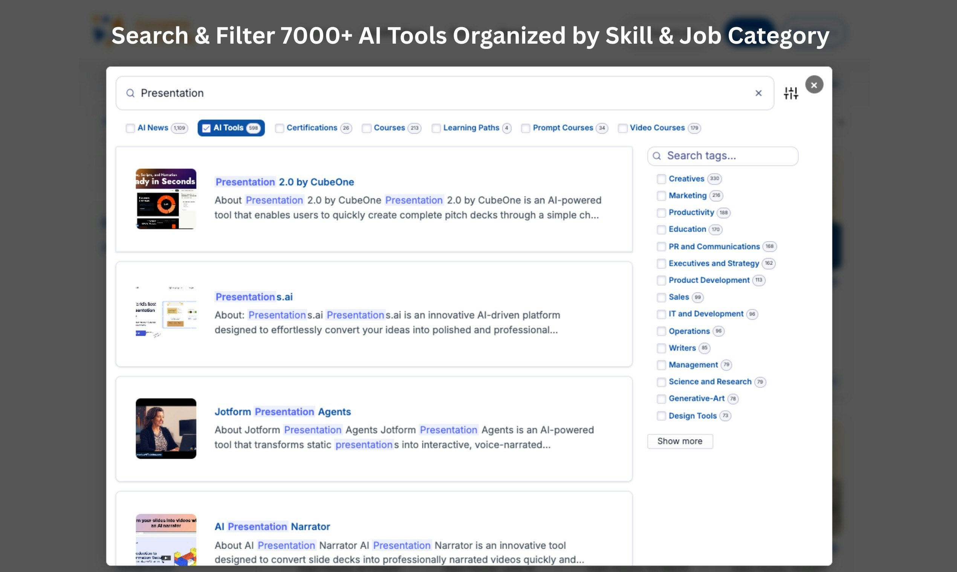Click the filter sliders icon
This screenshot has width=957, height=572.
(x=791, y=93)
